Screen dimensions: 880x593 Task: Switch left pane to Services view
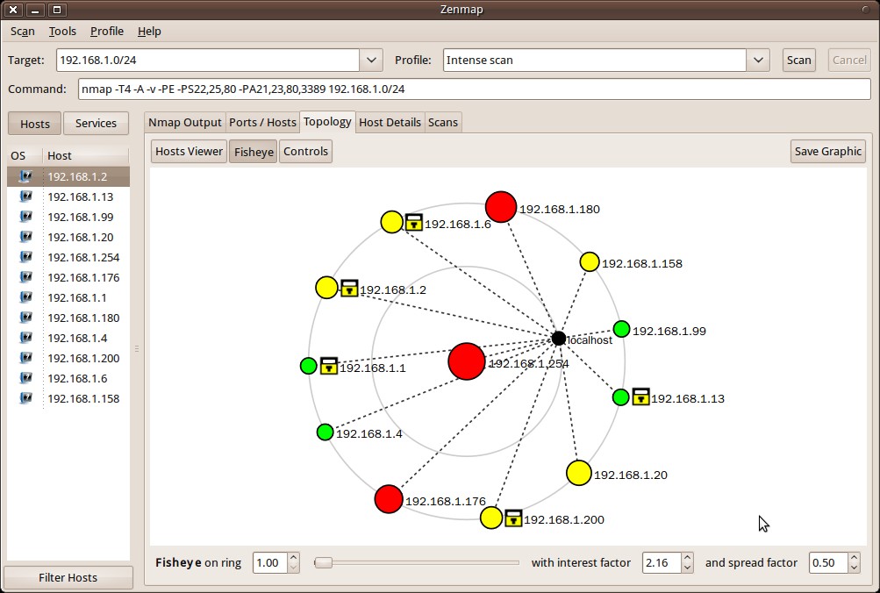96,124
